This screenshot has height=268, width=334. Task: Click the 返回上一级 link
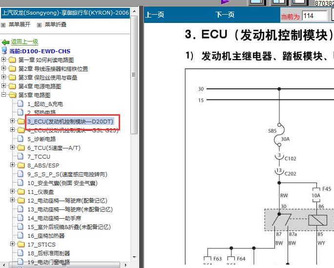tap(24, 41)
